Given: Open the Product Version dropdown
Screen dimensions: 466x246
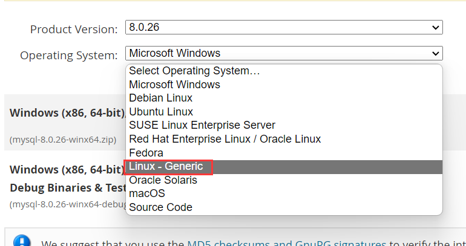Looking at the screenshot, I should pyautogui.click(x=284, y=27).
